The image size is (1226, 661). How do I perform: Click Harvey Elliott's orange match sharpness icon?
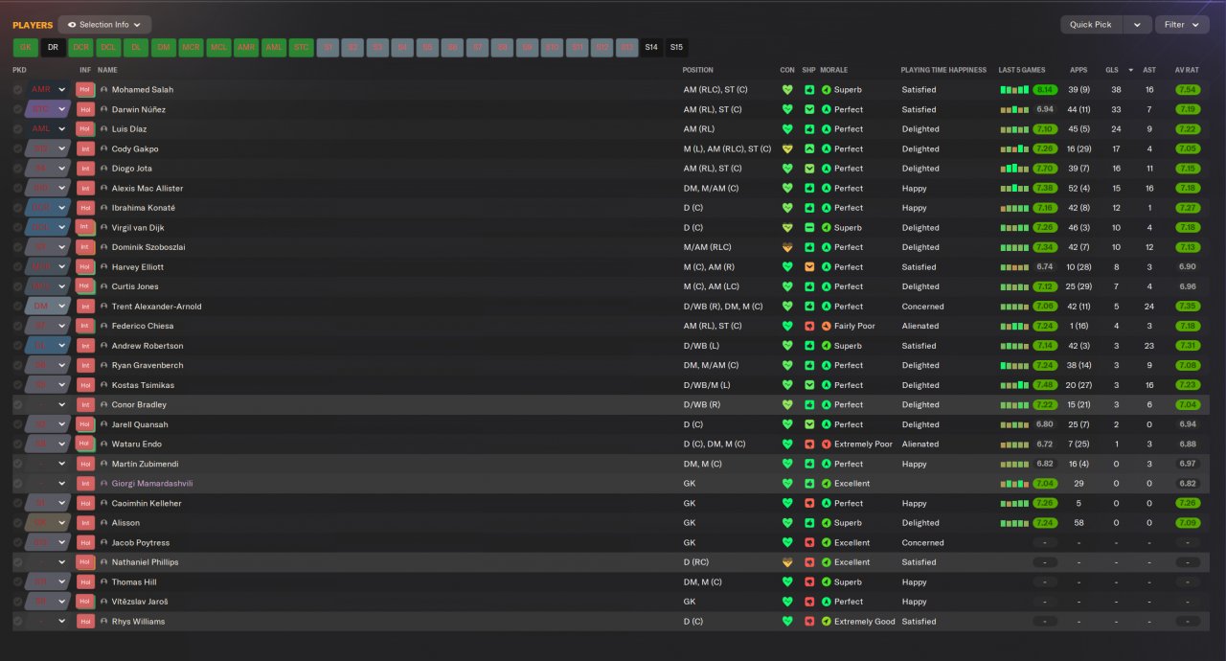(x=809, y=267)
